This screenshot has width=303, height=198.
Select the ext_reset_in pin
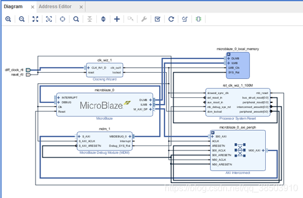[x=215, y=97]
